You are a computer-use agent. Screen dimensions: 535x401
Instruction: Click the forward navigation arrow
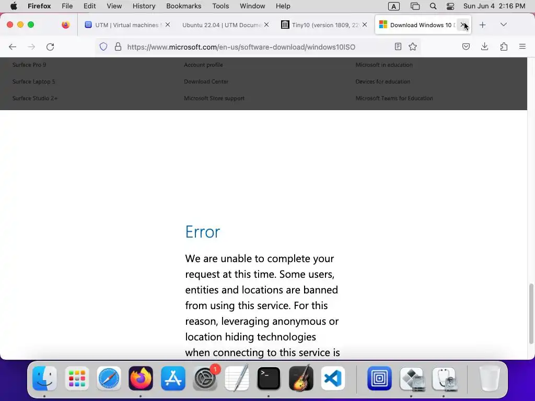31,46
